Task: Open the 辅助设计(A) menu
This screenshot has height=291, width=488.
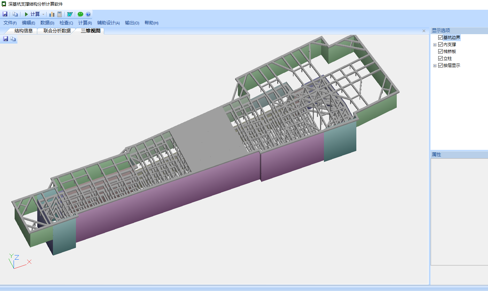Action: click(108, 23)
